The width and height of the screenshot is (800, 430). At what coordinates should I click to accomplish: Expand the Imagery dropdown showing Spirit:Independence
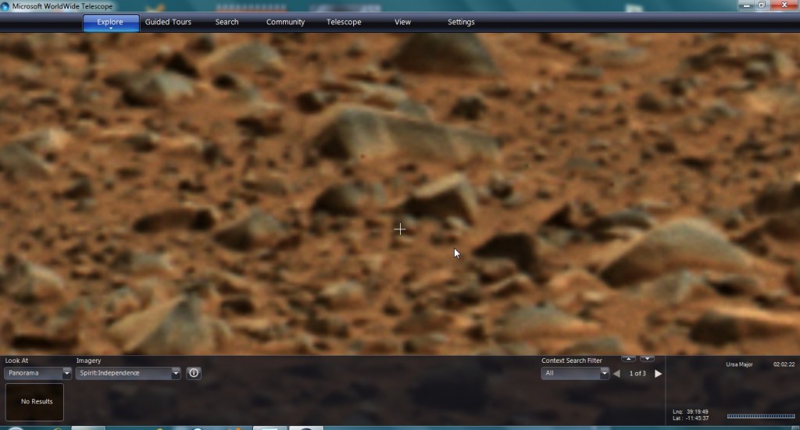[175, 374]
